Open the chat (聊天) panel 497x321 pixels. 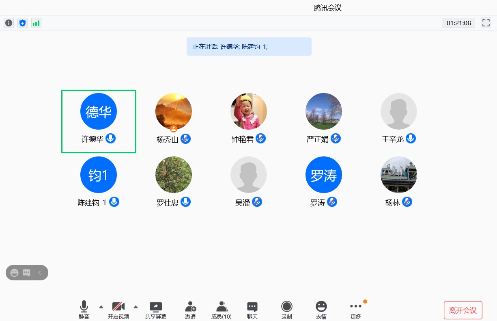pos(252,310)
